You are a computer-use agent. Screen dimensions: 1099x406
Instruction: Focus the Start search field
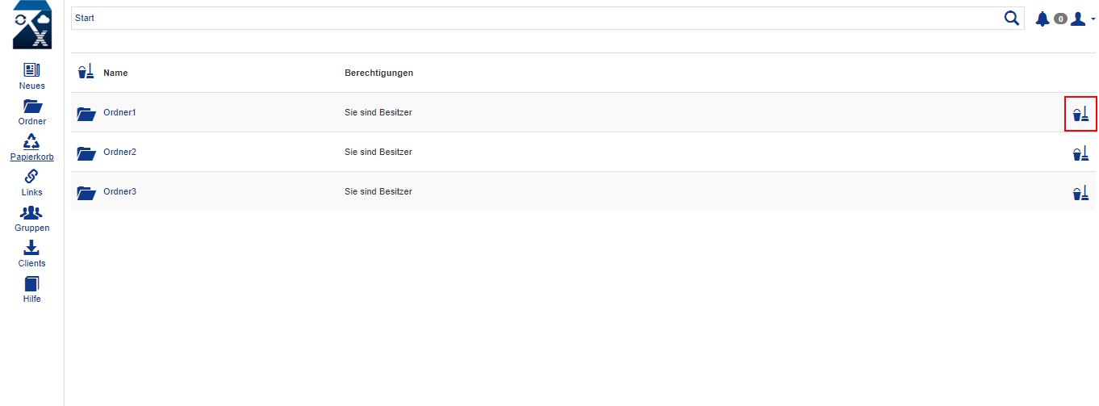tap(536, 18)
